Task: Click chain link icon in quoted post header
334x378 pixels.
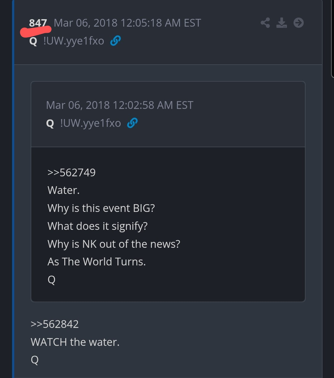Action: [132, 123]
